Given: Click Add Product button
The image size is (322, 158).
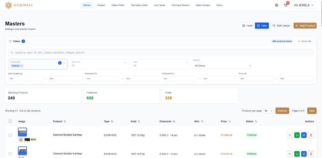Looking at the screenshot, I should pyautogui.click(x=305, y=26).
